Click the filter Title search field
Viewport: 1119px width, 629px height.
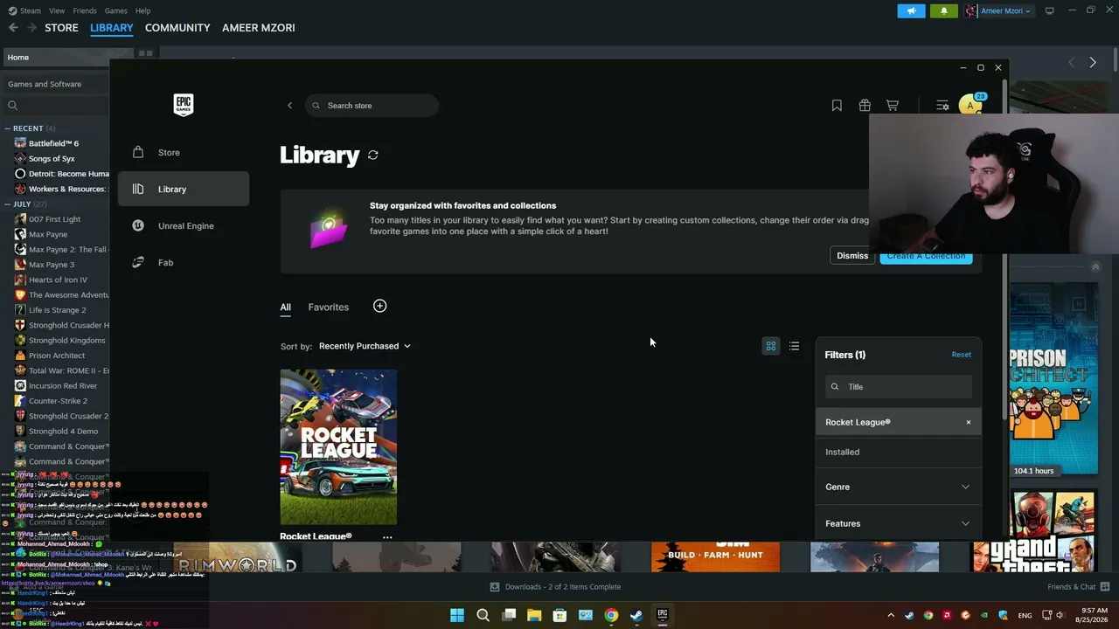899,387
